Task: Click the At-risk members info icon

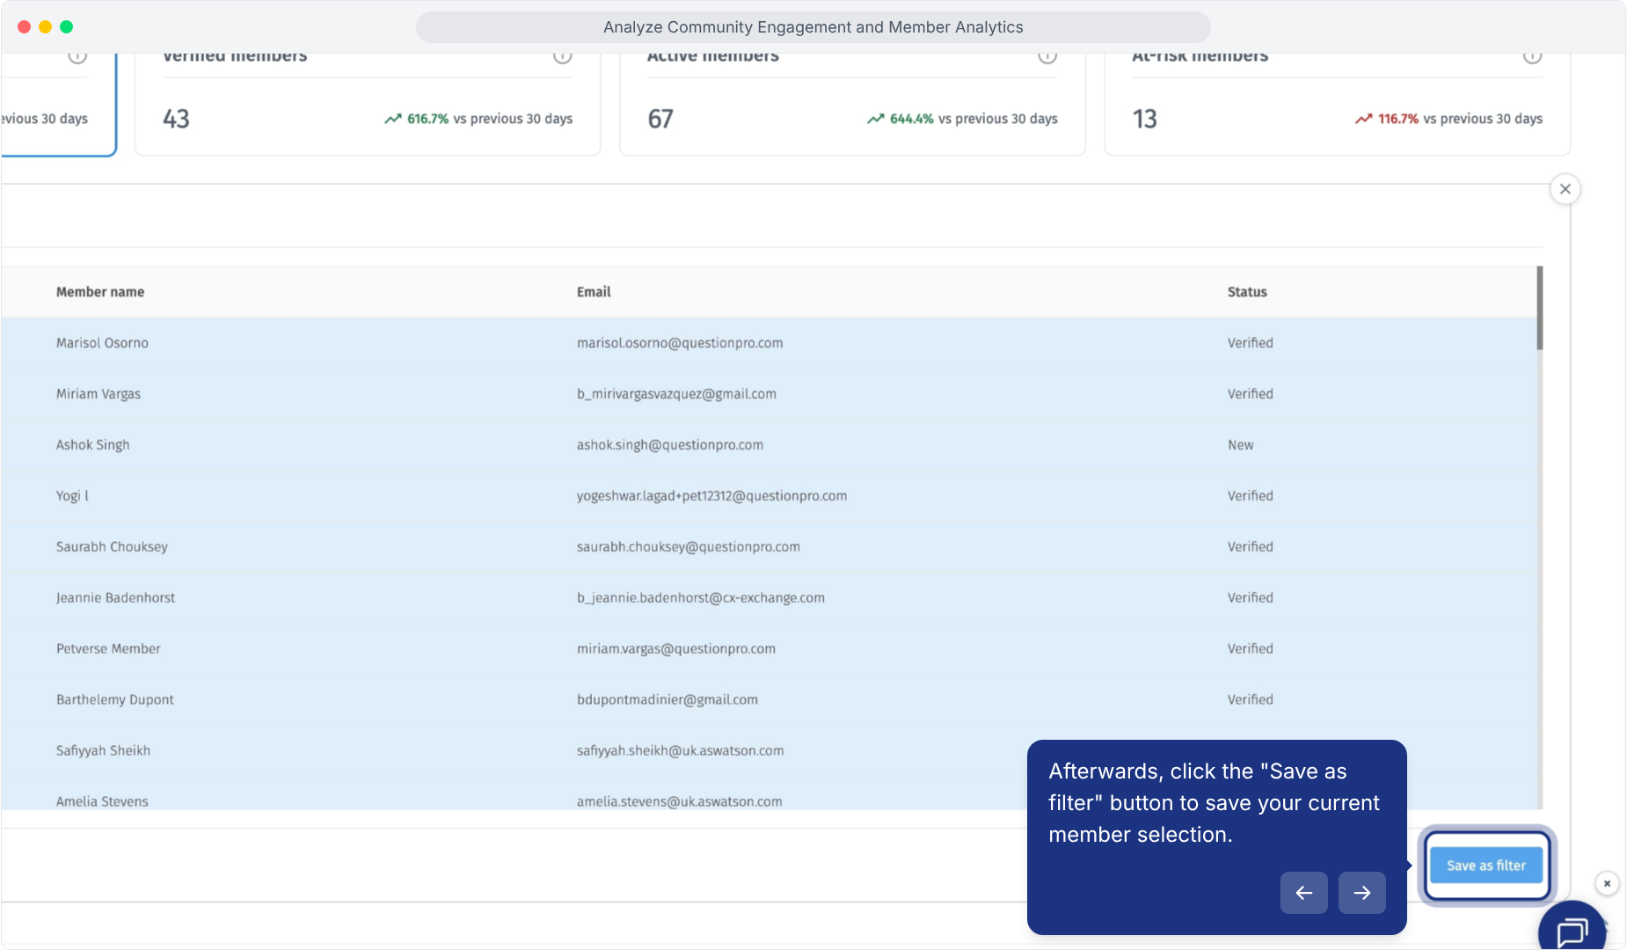Action: [x=1532, y=57]
